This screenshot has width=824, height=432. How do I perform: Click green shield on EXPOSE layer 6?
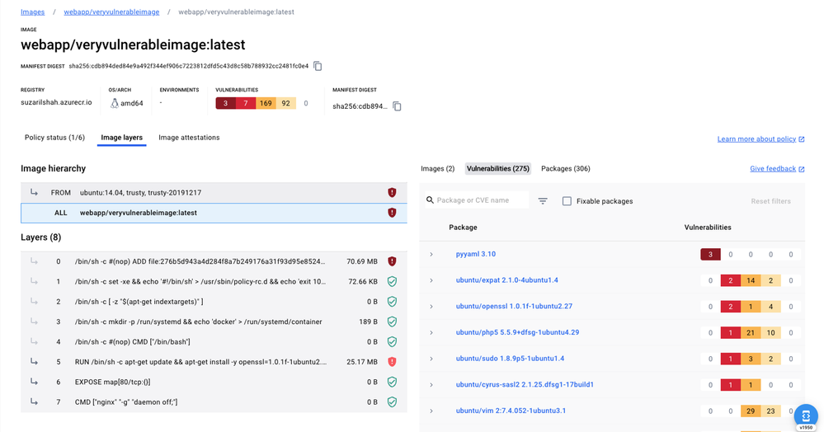coord(392,382)
